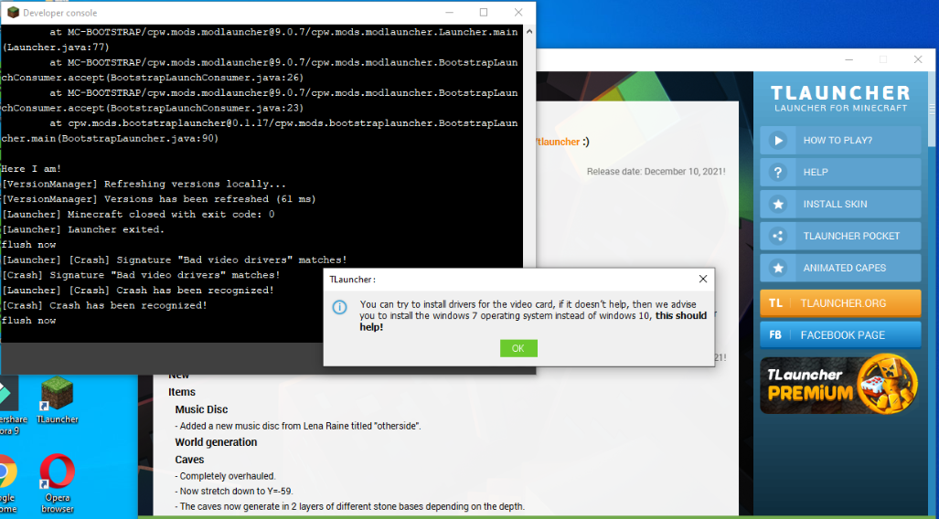The image size is (939, 519).
Task: Click the Developer console title bar icon
Action: point(13,13)
